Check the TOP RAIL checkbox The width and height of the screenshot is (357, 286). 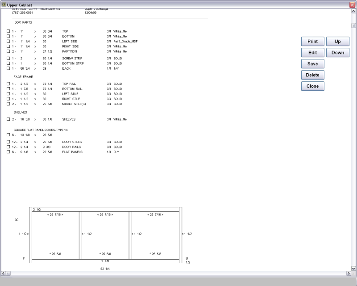[x=8, y=84]
